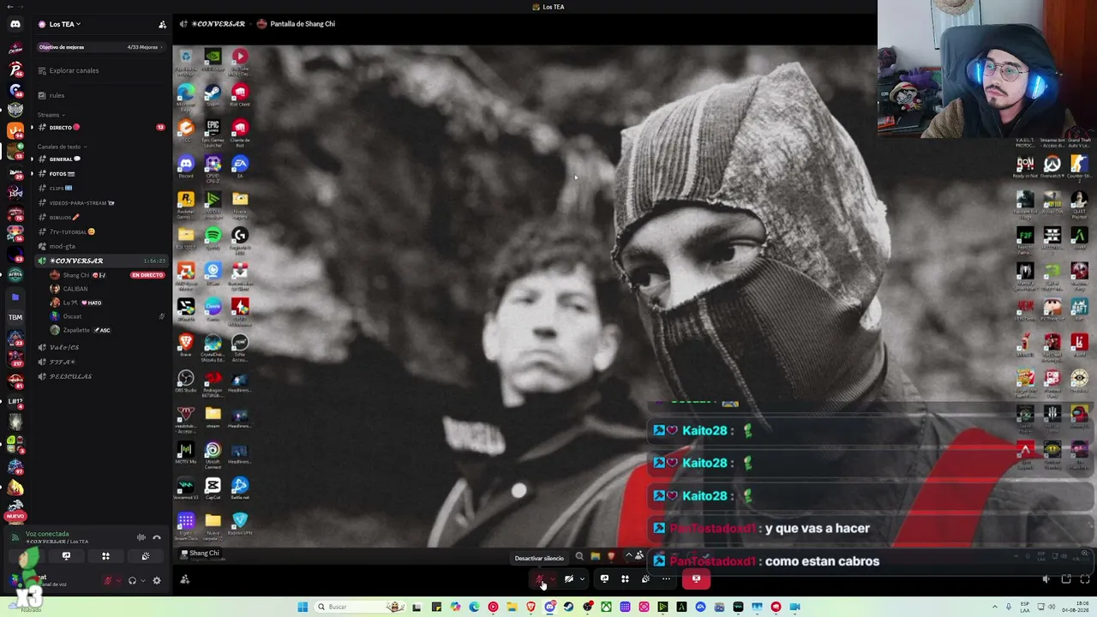Screen dimensions: 1097x617
Task: Join the PELICULAS voice channel
Action: (100, 377)
